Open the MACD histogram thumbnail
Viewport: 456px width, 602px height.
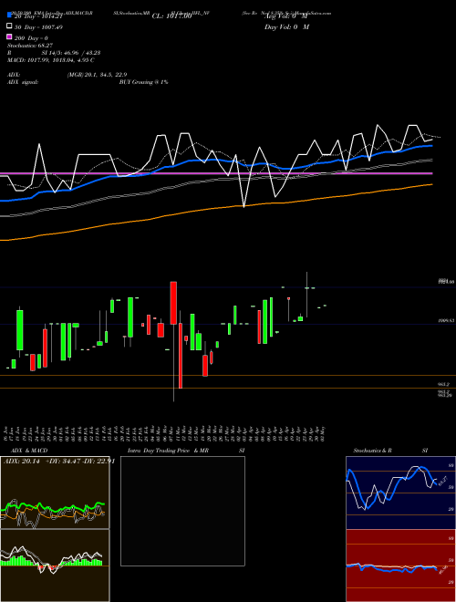55,566
